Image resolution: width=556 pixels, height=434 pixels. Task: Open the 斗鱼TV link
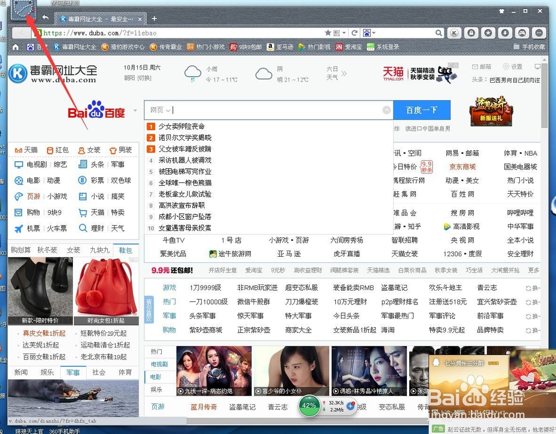click(173, 240)
